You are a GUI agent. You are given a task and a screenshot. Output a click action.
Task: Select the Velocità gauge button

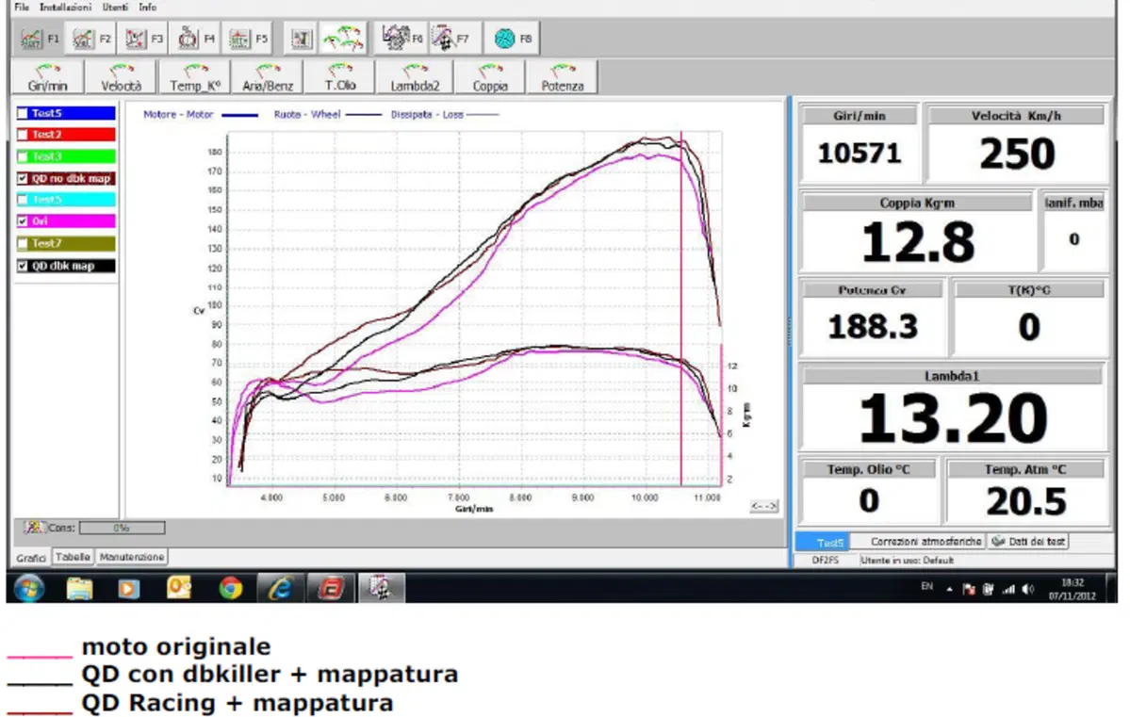[x=121, y=78]
